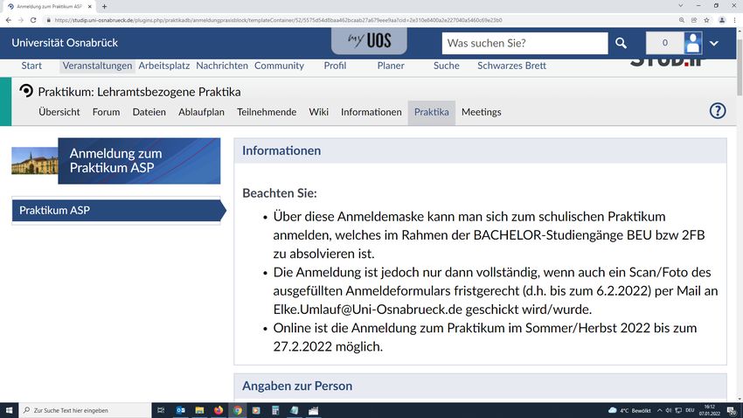This screenshot has width=743, height=418.
Task: Click the 'Was suchen Sie?' search field
Action: pyautogui.click(x=524, y=43)
